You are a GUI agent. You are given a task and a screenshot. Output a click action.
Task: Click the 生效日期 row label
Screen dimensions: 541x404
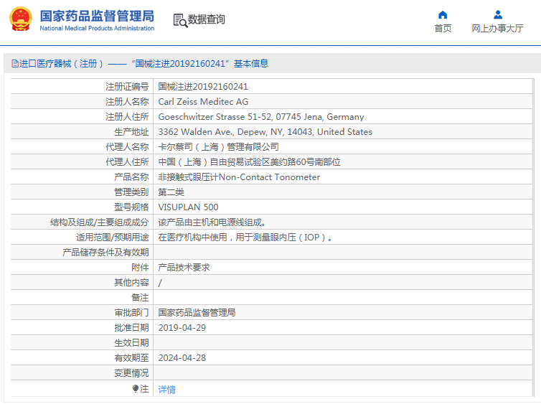131,343
